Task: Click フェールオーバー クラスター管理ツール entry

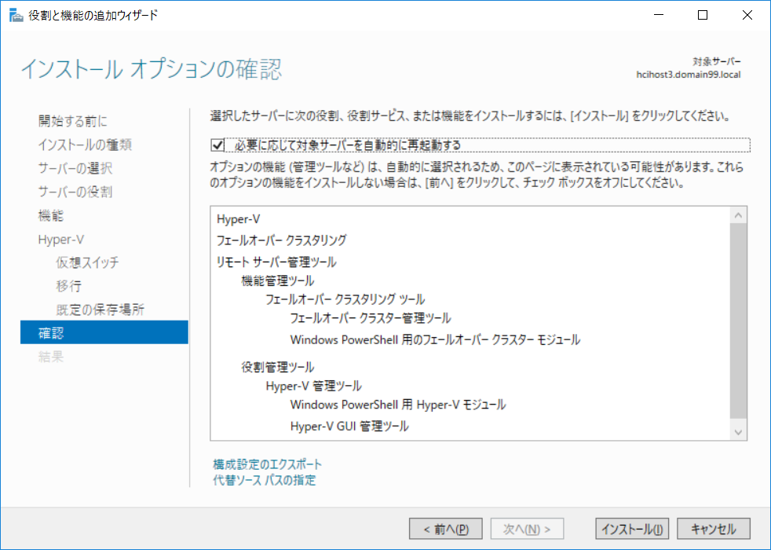Action: click(x=371, y=318)
